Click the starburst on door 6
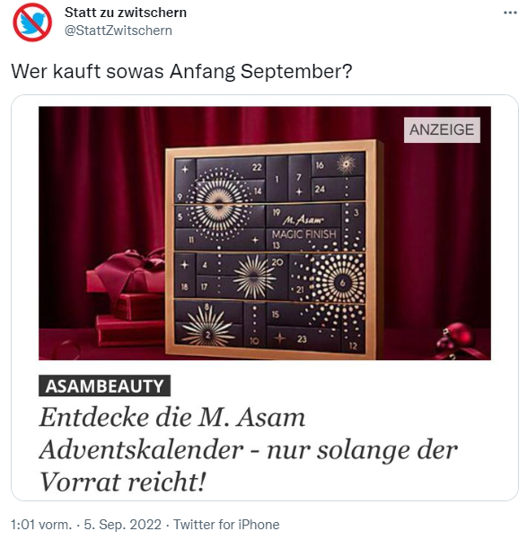The height and width of the screenshot is (540, 527). [341, 282]
